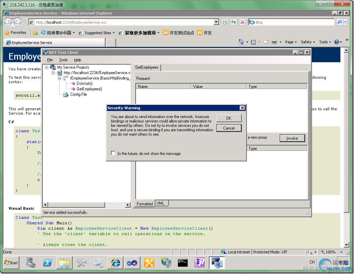Open Command Prompt from the taskbar

[x=183, y=262]
